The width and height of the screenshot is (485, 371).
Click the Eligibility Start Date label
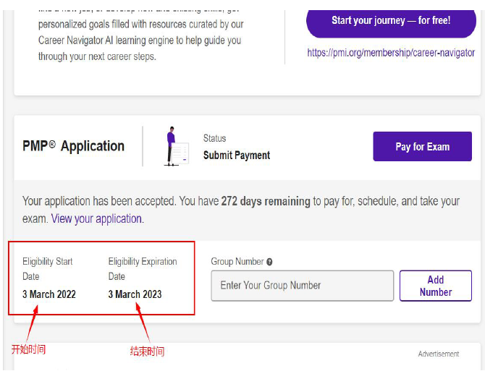pyautogui.click(x=48, y=268)
